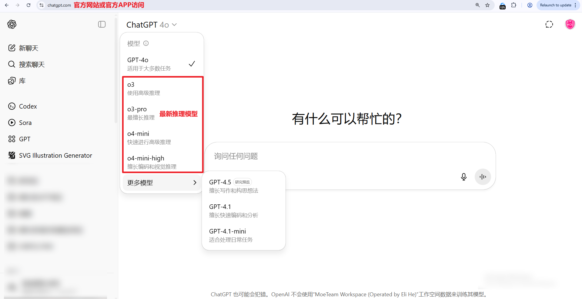Click the extension icon with 125 badge

503,6
